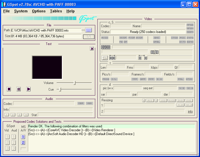This screenshot has width=200, height=157.
Task: Click the info link in Resizing section
Action: pos(190,111)
